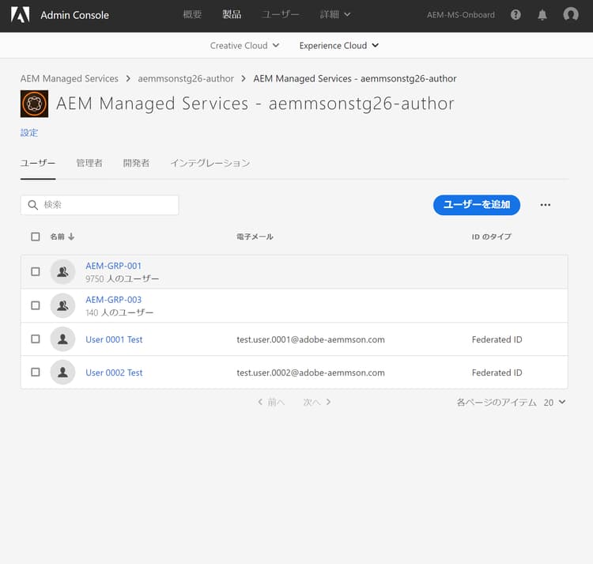The image size is (593, 564).
Task: Go to the 概要 nav item
Action: (x=192, y=15)
